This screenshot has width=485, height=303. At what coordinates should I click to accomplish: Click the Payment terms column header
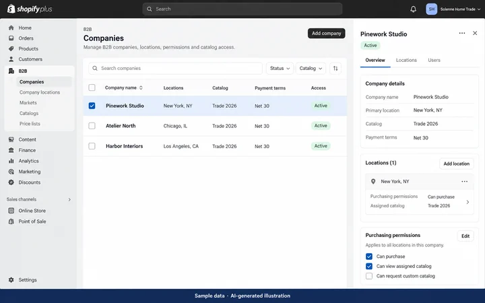click(x=270, y=88)
